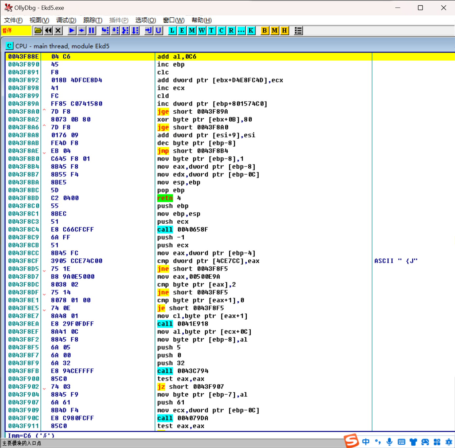Open Breakpoints window with yellow B button
Screen dimensions: 455x448
point(265,31)
